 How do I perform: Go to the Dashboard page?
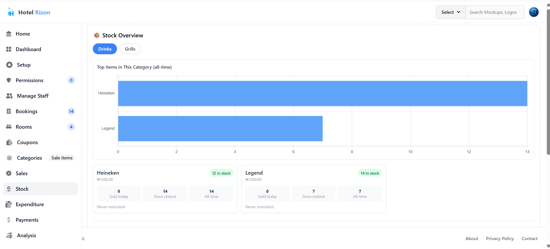click(40, 49)
